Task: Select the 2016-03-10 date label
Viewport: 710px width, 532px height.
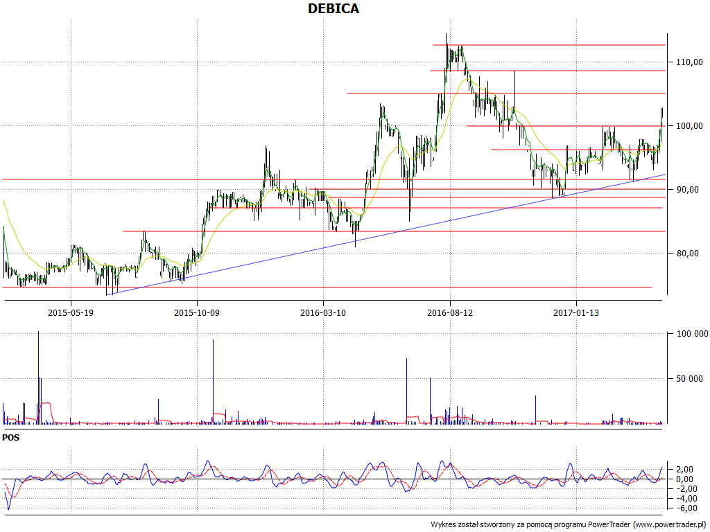Action: [323, 312]
